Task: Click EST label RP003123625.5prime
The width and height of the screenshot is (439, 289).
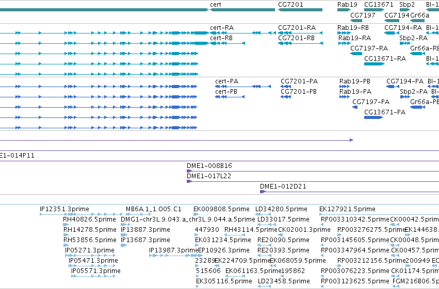Action: click(355, 281)
